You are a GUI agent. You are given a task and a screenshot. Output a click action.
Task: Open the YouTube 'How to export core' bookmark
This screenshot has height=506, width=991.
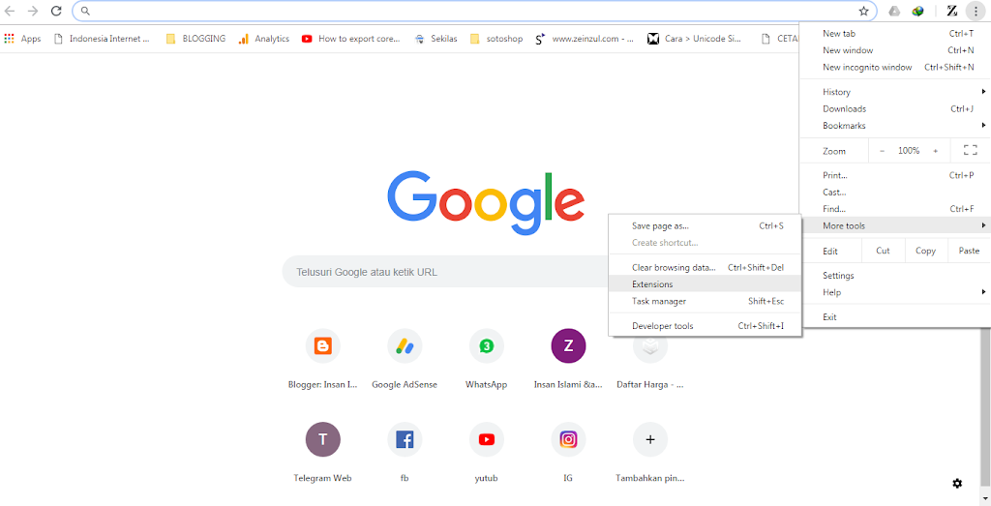(350, 39)
